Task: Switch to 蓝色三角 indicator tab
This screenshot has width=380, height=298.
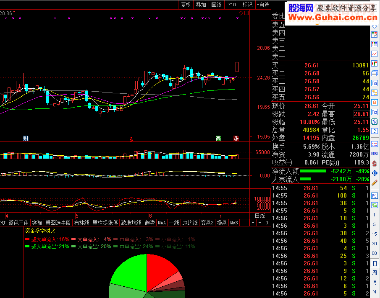Action: click(18, 223)
